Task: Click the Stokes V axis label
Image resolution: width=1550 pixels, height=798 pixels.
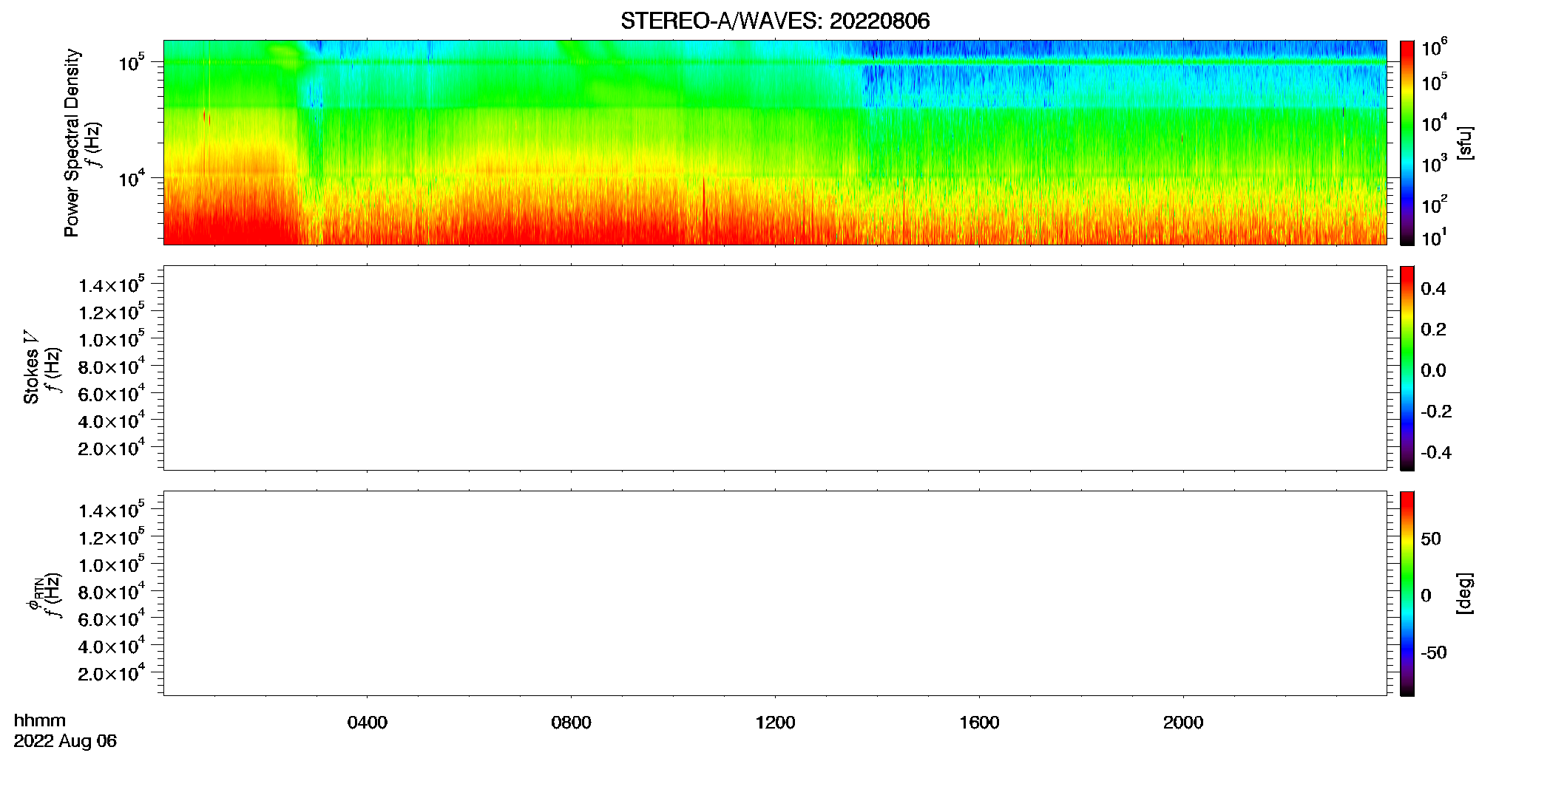Action: [x=31, y=367]
